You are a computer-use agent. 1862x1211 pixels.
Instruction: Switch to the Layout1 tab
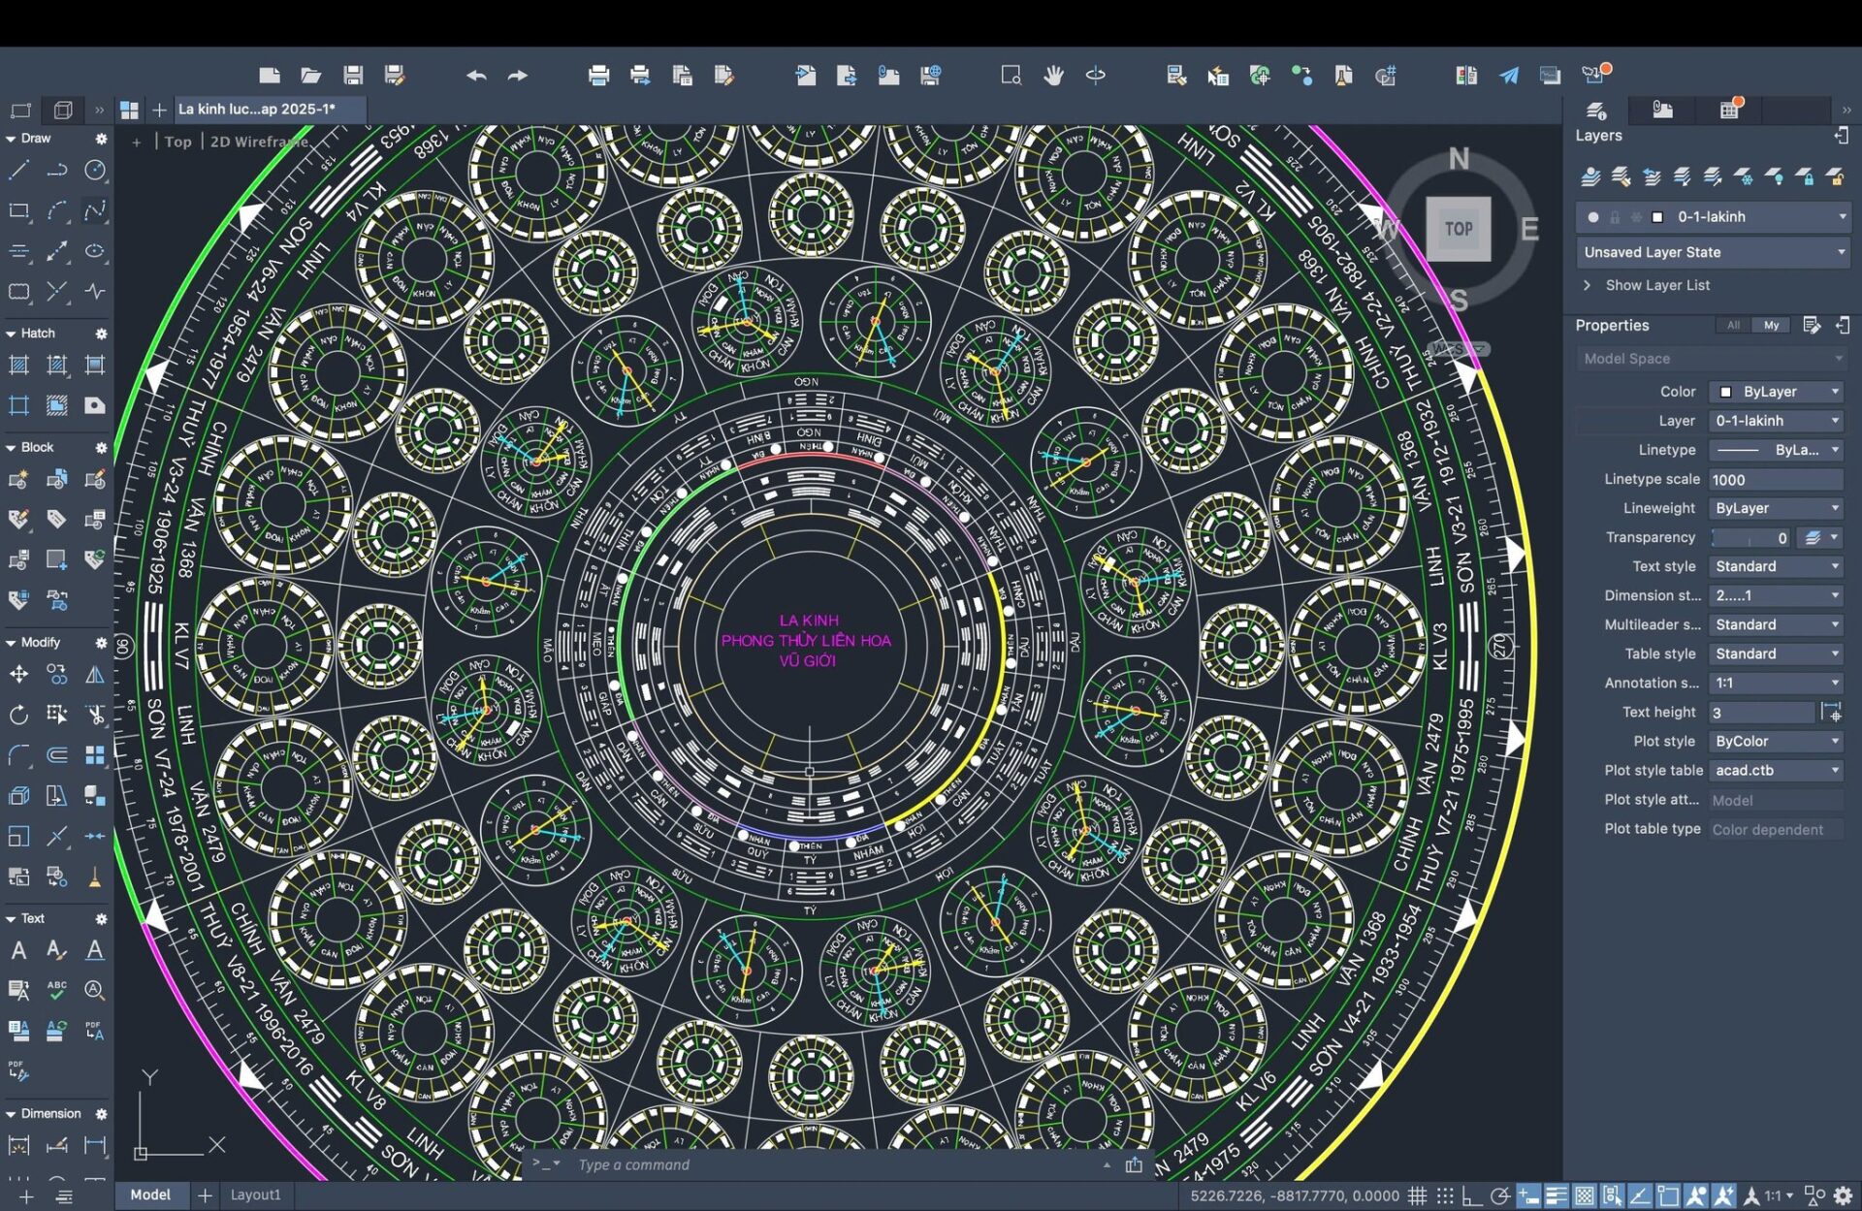coord(255,1195)
